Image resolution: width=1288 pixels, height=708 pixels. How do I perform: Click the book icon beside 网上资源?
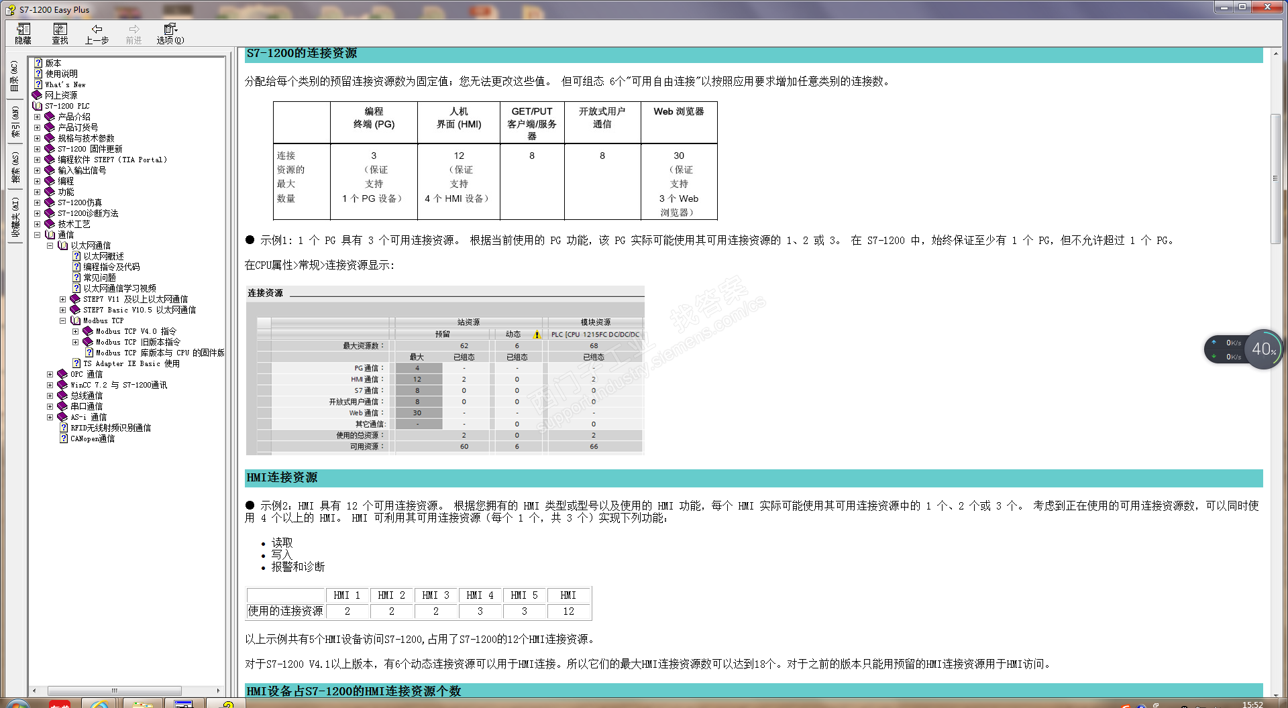[x=38, y=95]
